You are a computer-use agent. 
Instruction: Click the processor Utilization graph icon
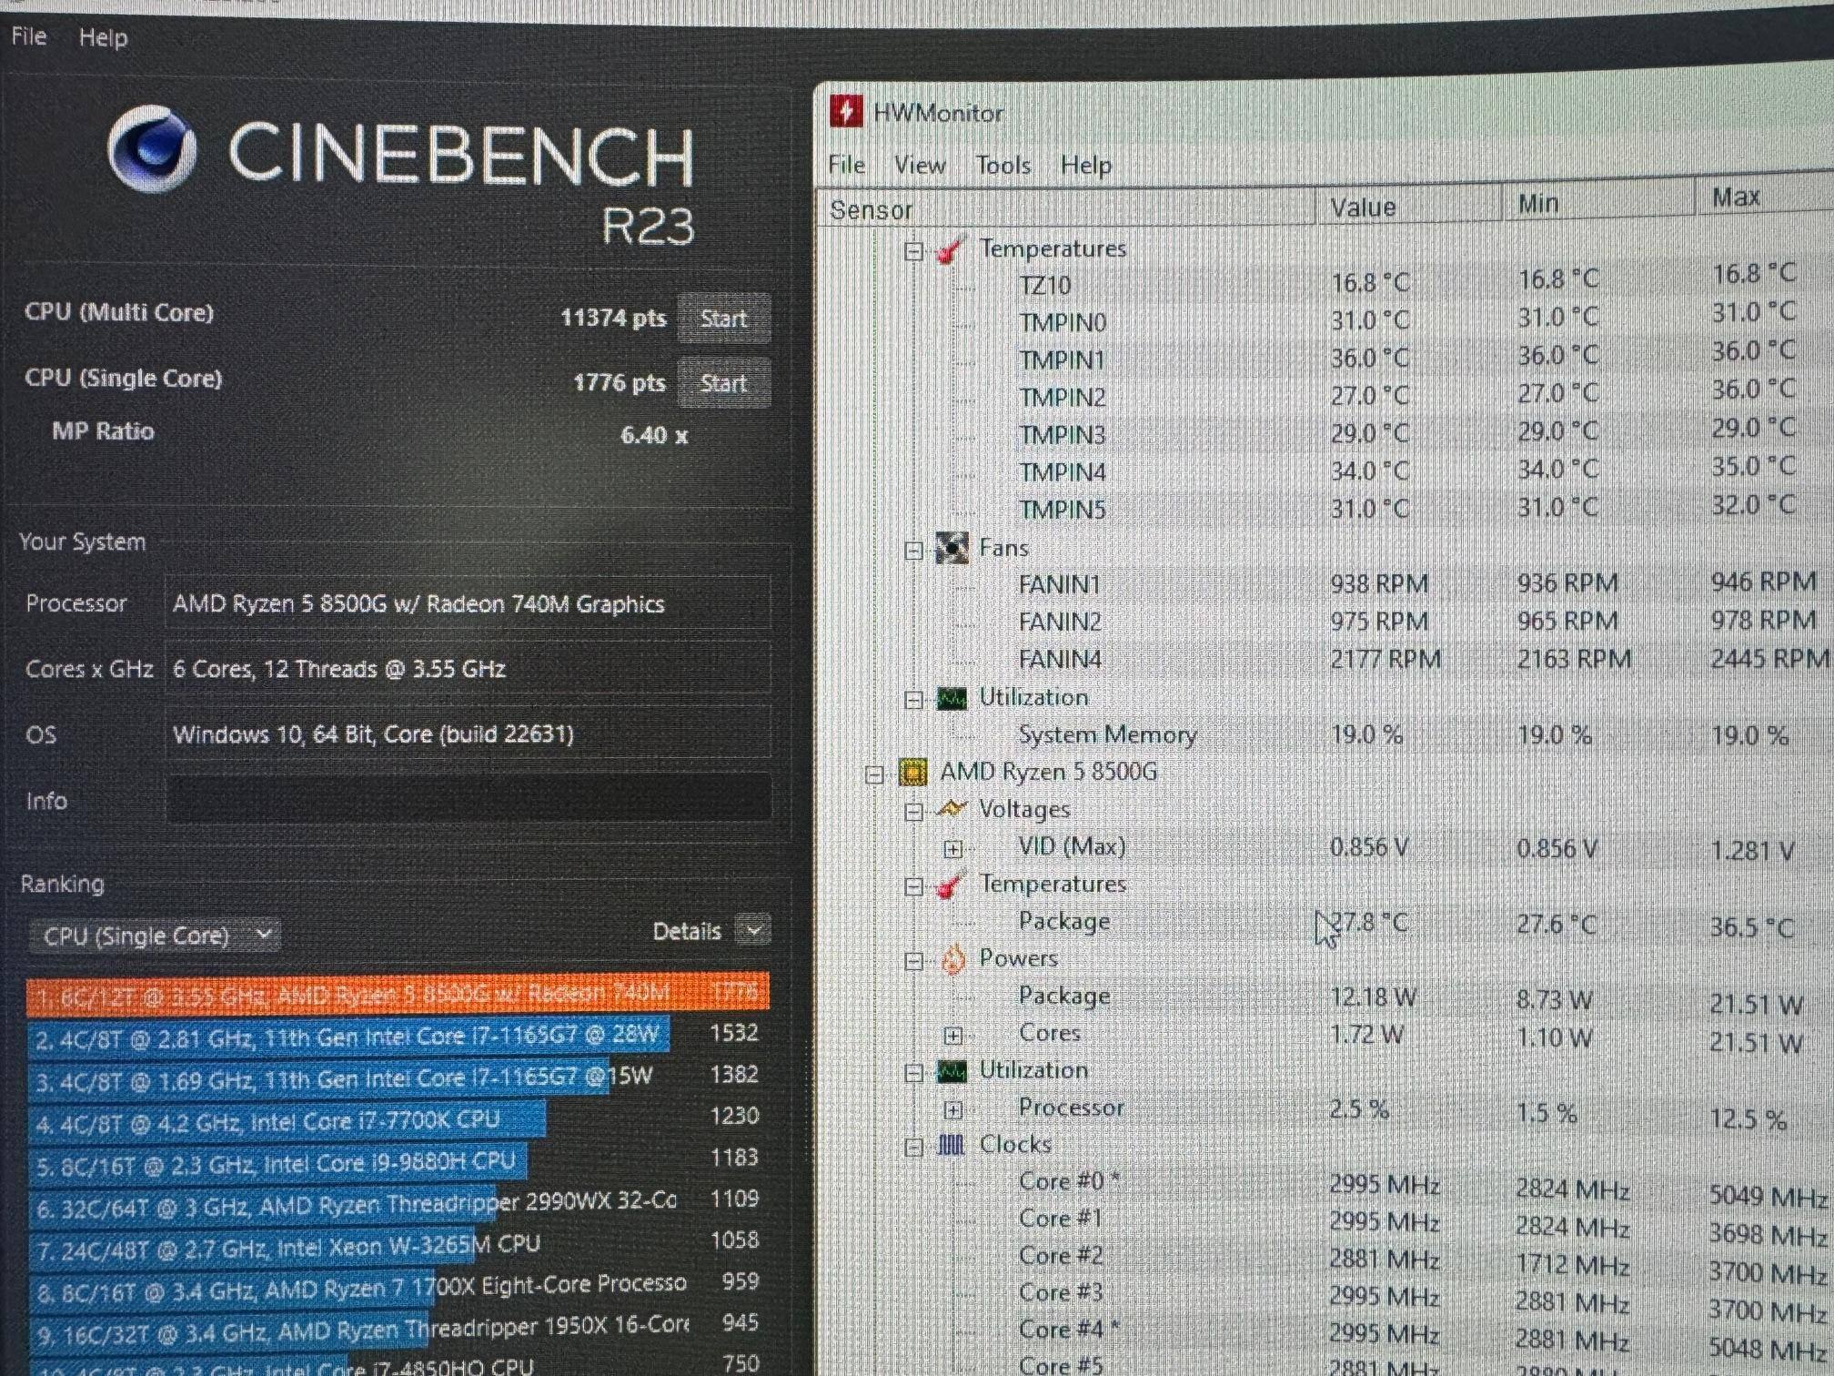[x=952, y=1070]
